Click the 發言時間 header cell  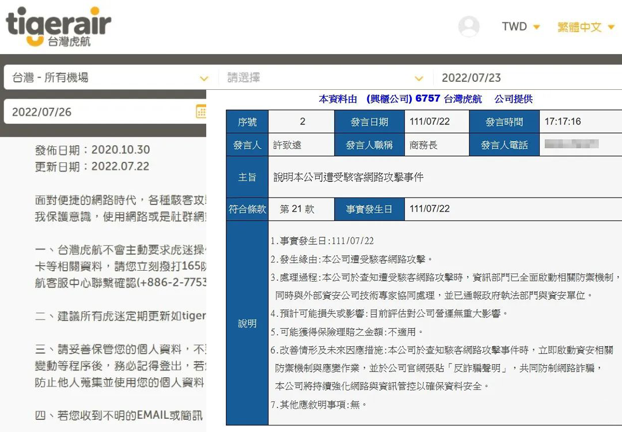pyautogui.click(x=504, y=122)
